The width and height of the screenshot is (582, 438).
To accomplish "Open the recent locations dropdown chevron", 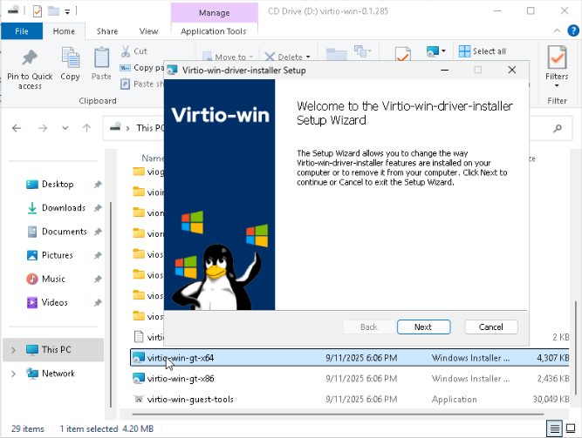I will click(65, 128).
